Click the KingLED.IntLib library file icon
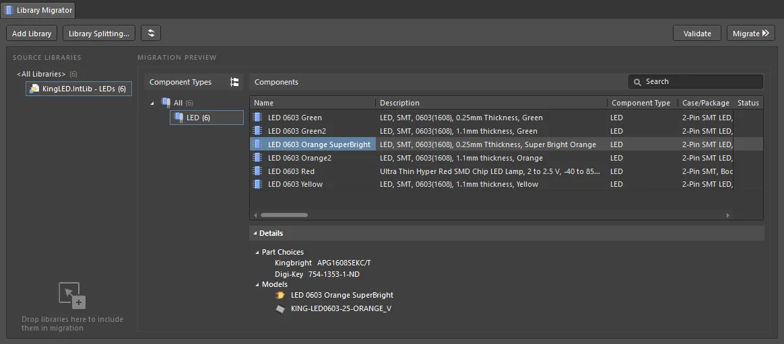Viewport: 784px width, 344px height. point(34,89)
